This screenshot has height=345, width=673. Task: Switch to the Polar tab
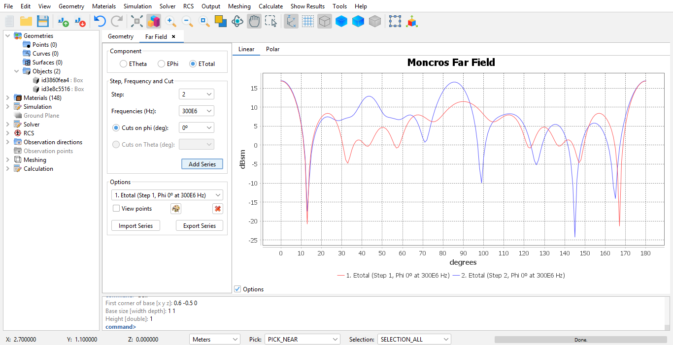tap(272, 49)
